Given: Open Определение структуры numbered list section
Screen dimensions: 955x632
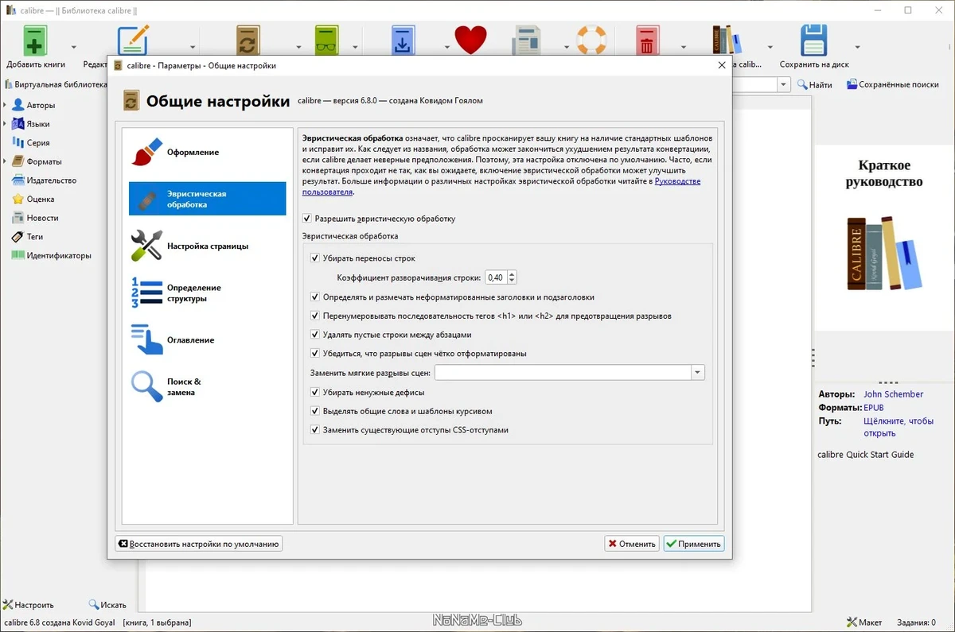Looking at the screenshot, I should coord(208,293).
